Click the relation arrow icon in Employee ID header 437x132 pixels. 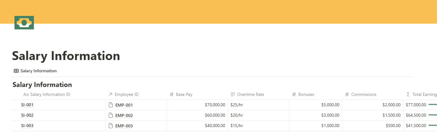coord(110,94)
